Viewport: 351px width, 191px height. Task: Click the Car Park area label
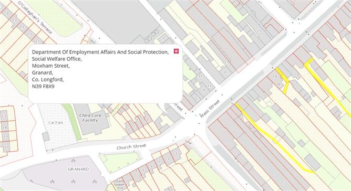(x=56, y=123)
